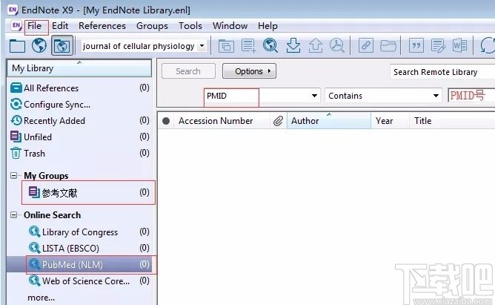
Task: Collapse the My Groups tree section
Action: [x=13, y=175]
